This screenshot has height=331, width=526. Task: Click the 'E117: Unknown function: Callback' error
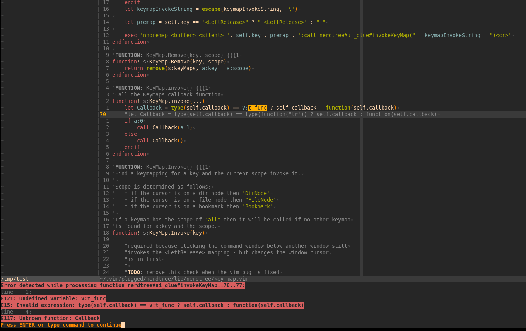click(x=50, y=318)
